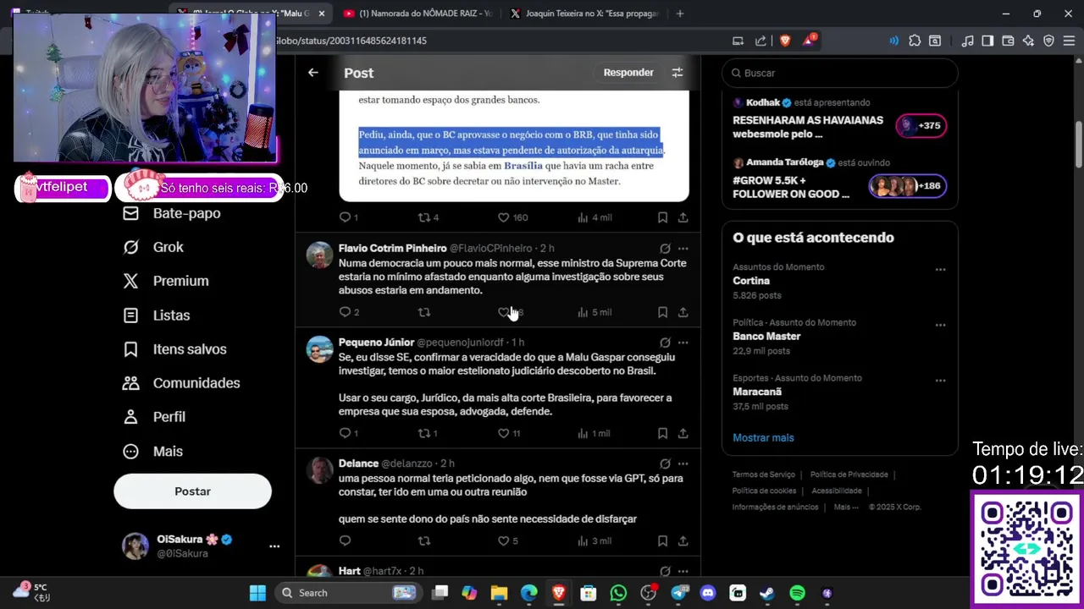Ask Grok about Pequeno Júnior's post

665,343
